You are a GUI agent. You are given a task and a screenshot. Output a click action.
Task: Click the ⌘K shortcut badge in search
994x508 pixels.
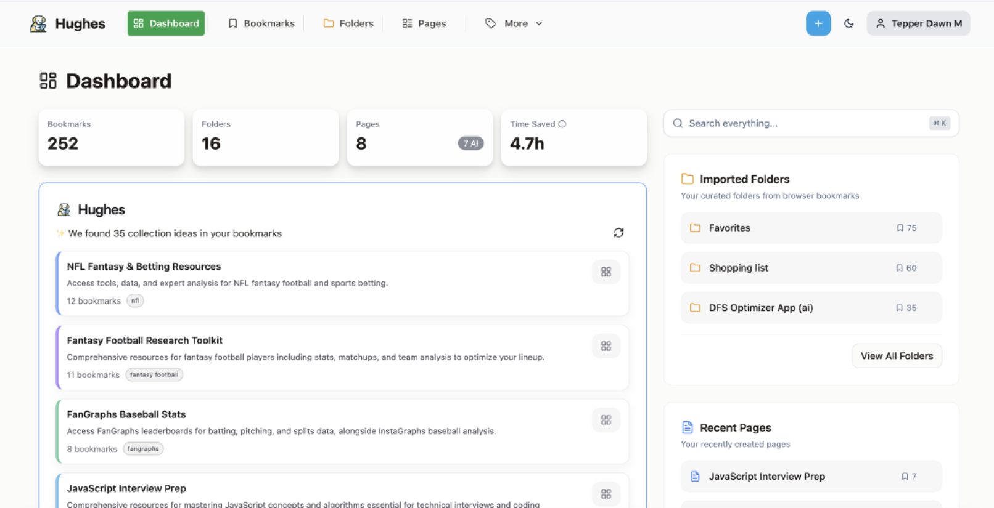pyautogui.click(x=940, y=123)
